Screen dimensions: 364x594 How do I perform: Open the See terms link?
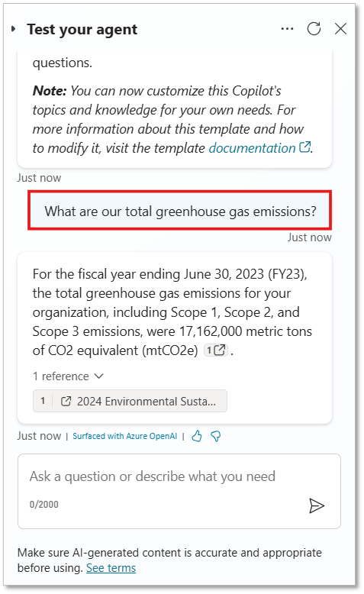click(x=111, y=568)
